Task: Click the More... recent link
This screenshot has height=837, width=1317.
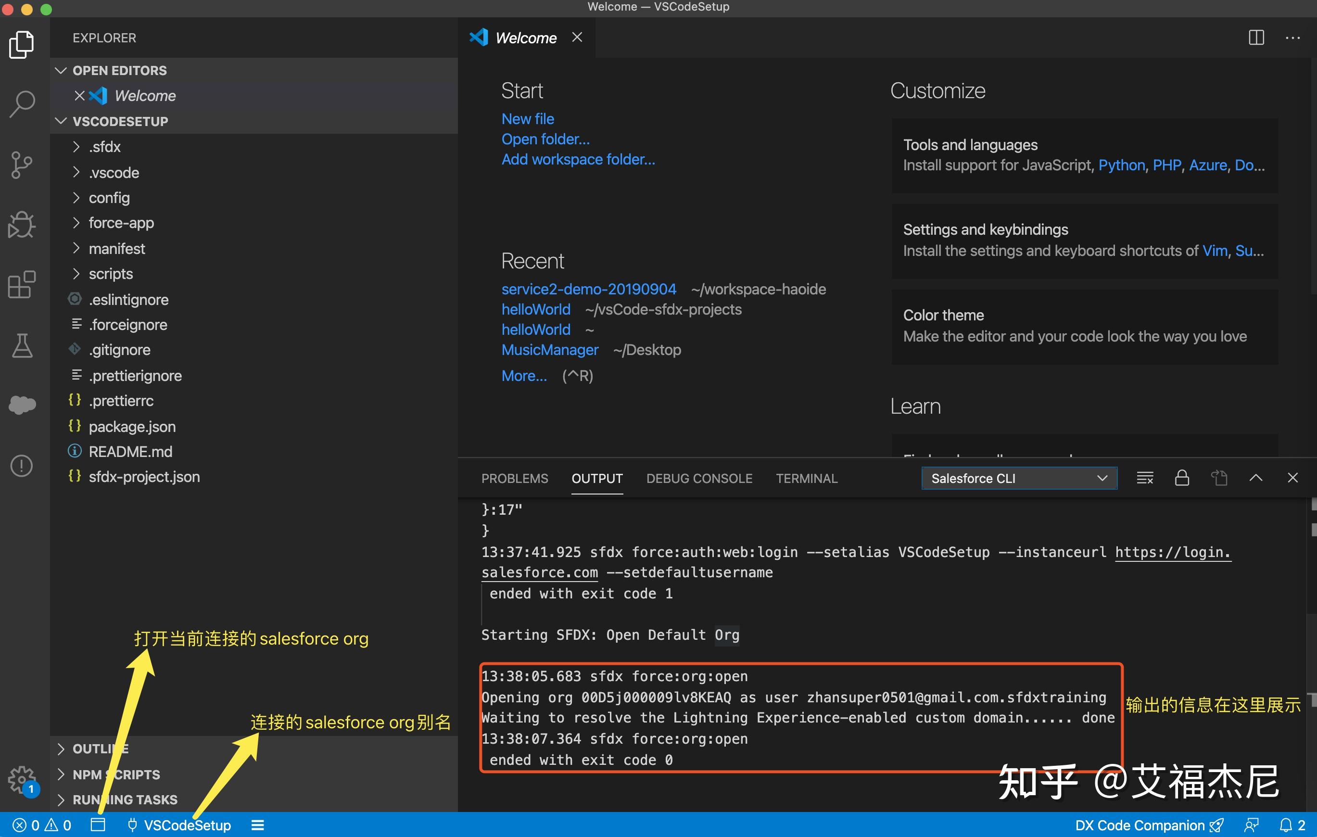Action: point(524,376)
